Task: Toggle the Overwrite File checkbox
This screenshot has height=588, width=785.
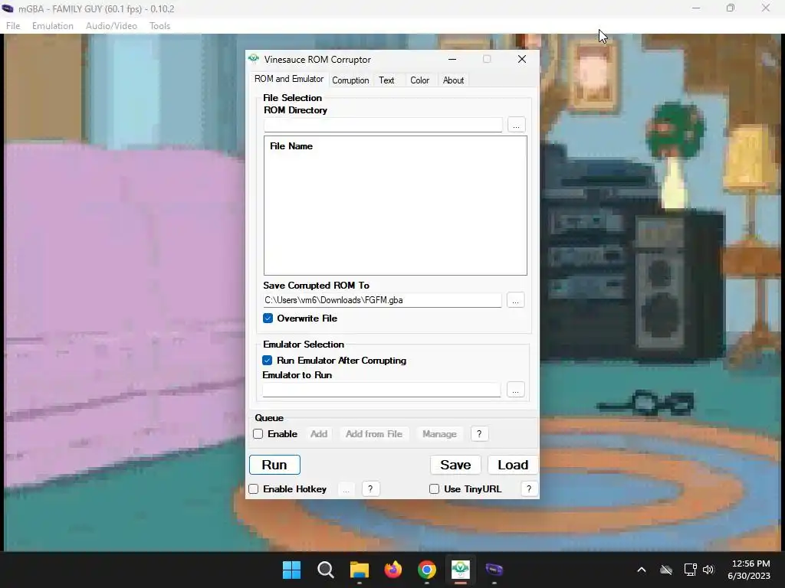Action: point(268,318)
